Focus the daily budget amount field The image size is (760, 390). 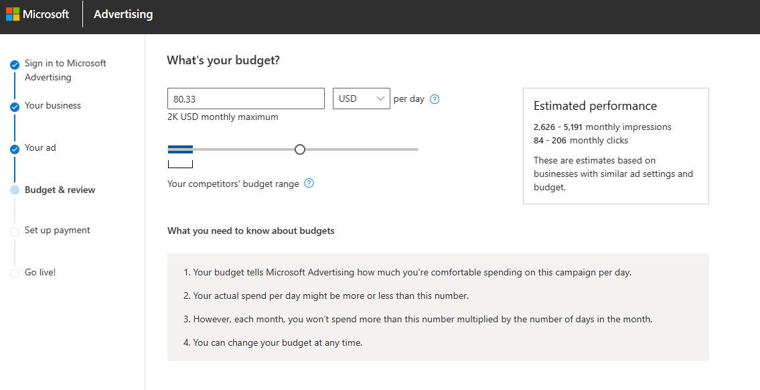coord(246,99)
